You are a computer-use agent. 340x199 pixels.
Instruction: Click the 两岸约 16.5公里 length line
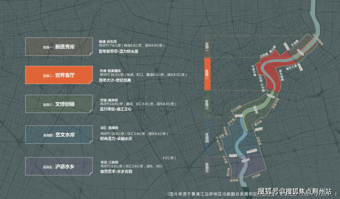[x=143, y=75]
